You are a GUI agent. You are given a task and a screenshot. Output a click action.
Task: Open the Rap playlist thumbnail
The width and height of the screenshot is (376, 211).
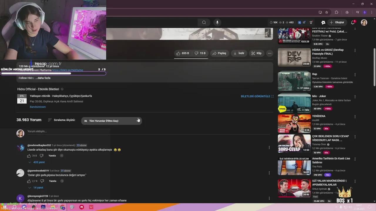pos(294,81)
